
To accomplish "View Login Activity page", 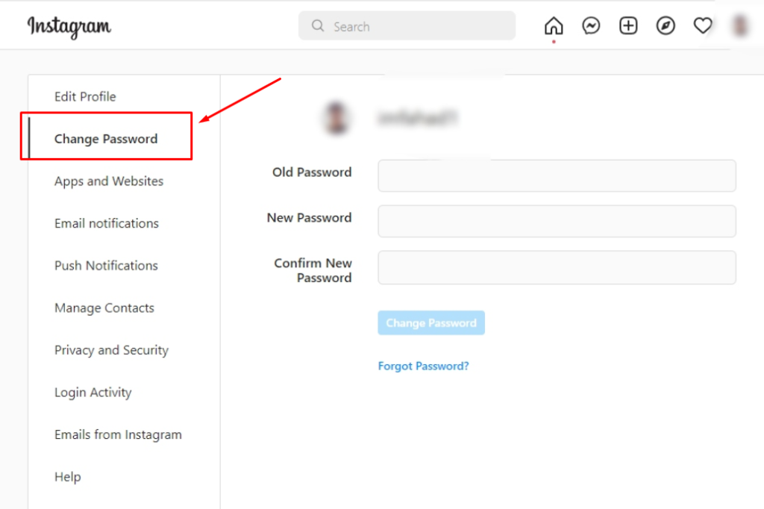I will 93,393.
